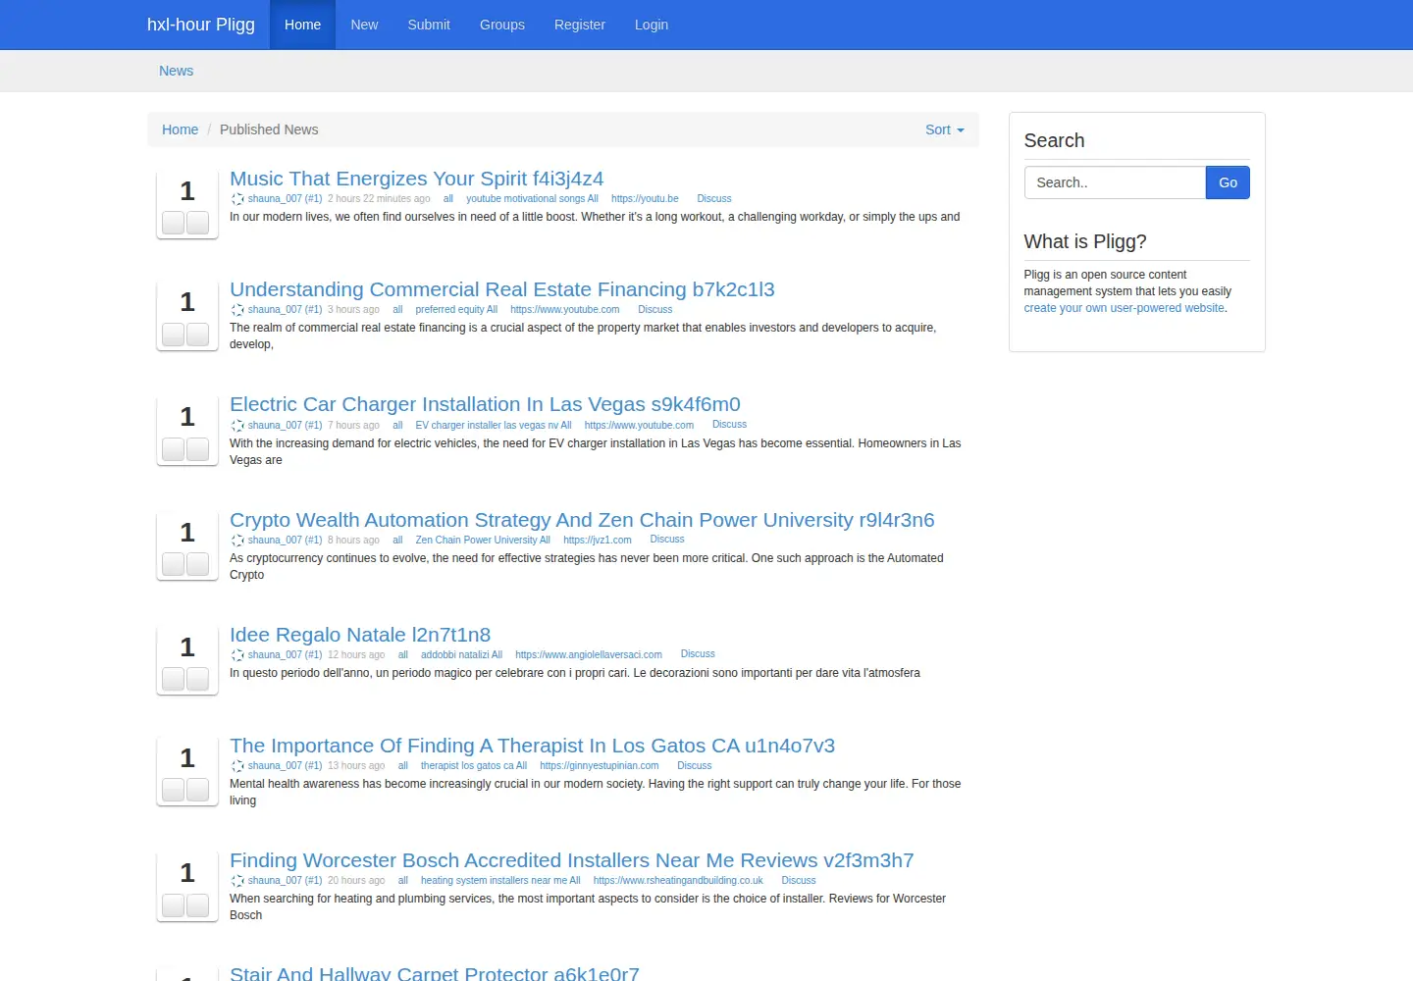Click shauna_007 avatar under Idee Regalo Natale
Screen dimensions: 1413x981
pos(237,655)
